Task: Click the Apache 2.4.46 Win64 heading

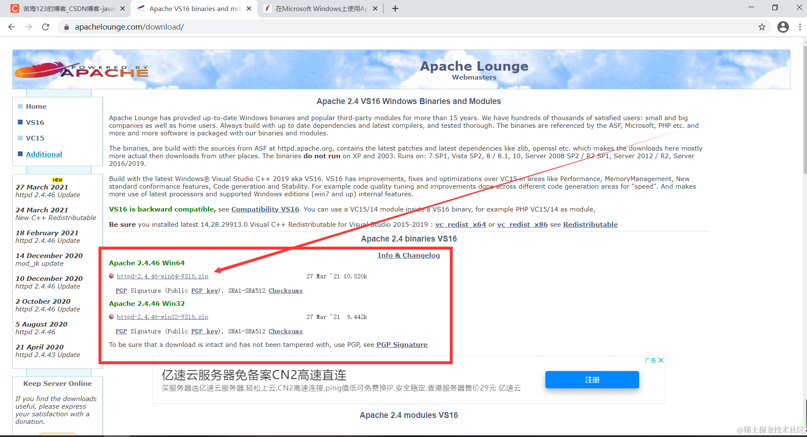Action: (147, 263)
